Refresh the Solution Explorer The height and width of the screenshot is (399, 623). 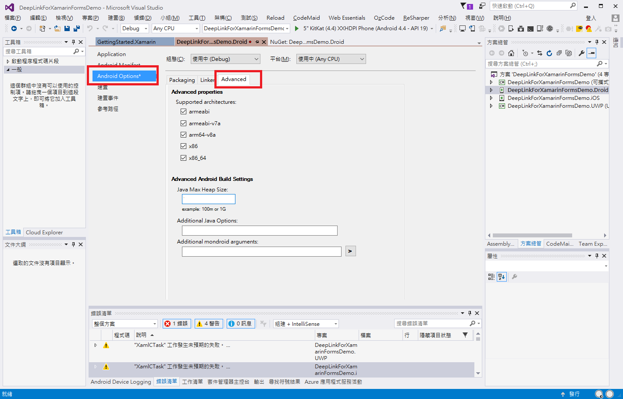pos(549,53)
